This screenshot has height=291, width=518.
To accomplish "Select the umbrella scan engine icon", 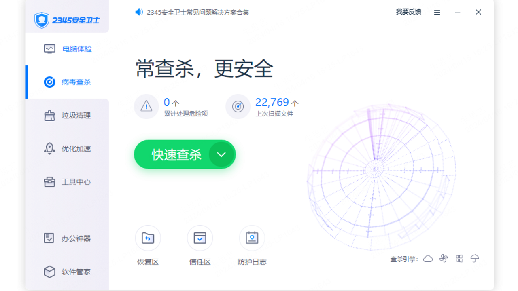I will pos(475,259).
